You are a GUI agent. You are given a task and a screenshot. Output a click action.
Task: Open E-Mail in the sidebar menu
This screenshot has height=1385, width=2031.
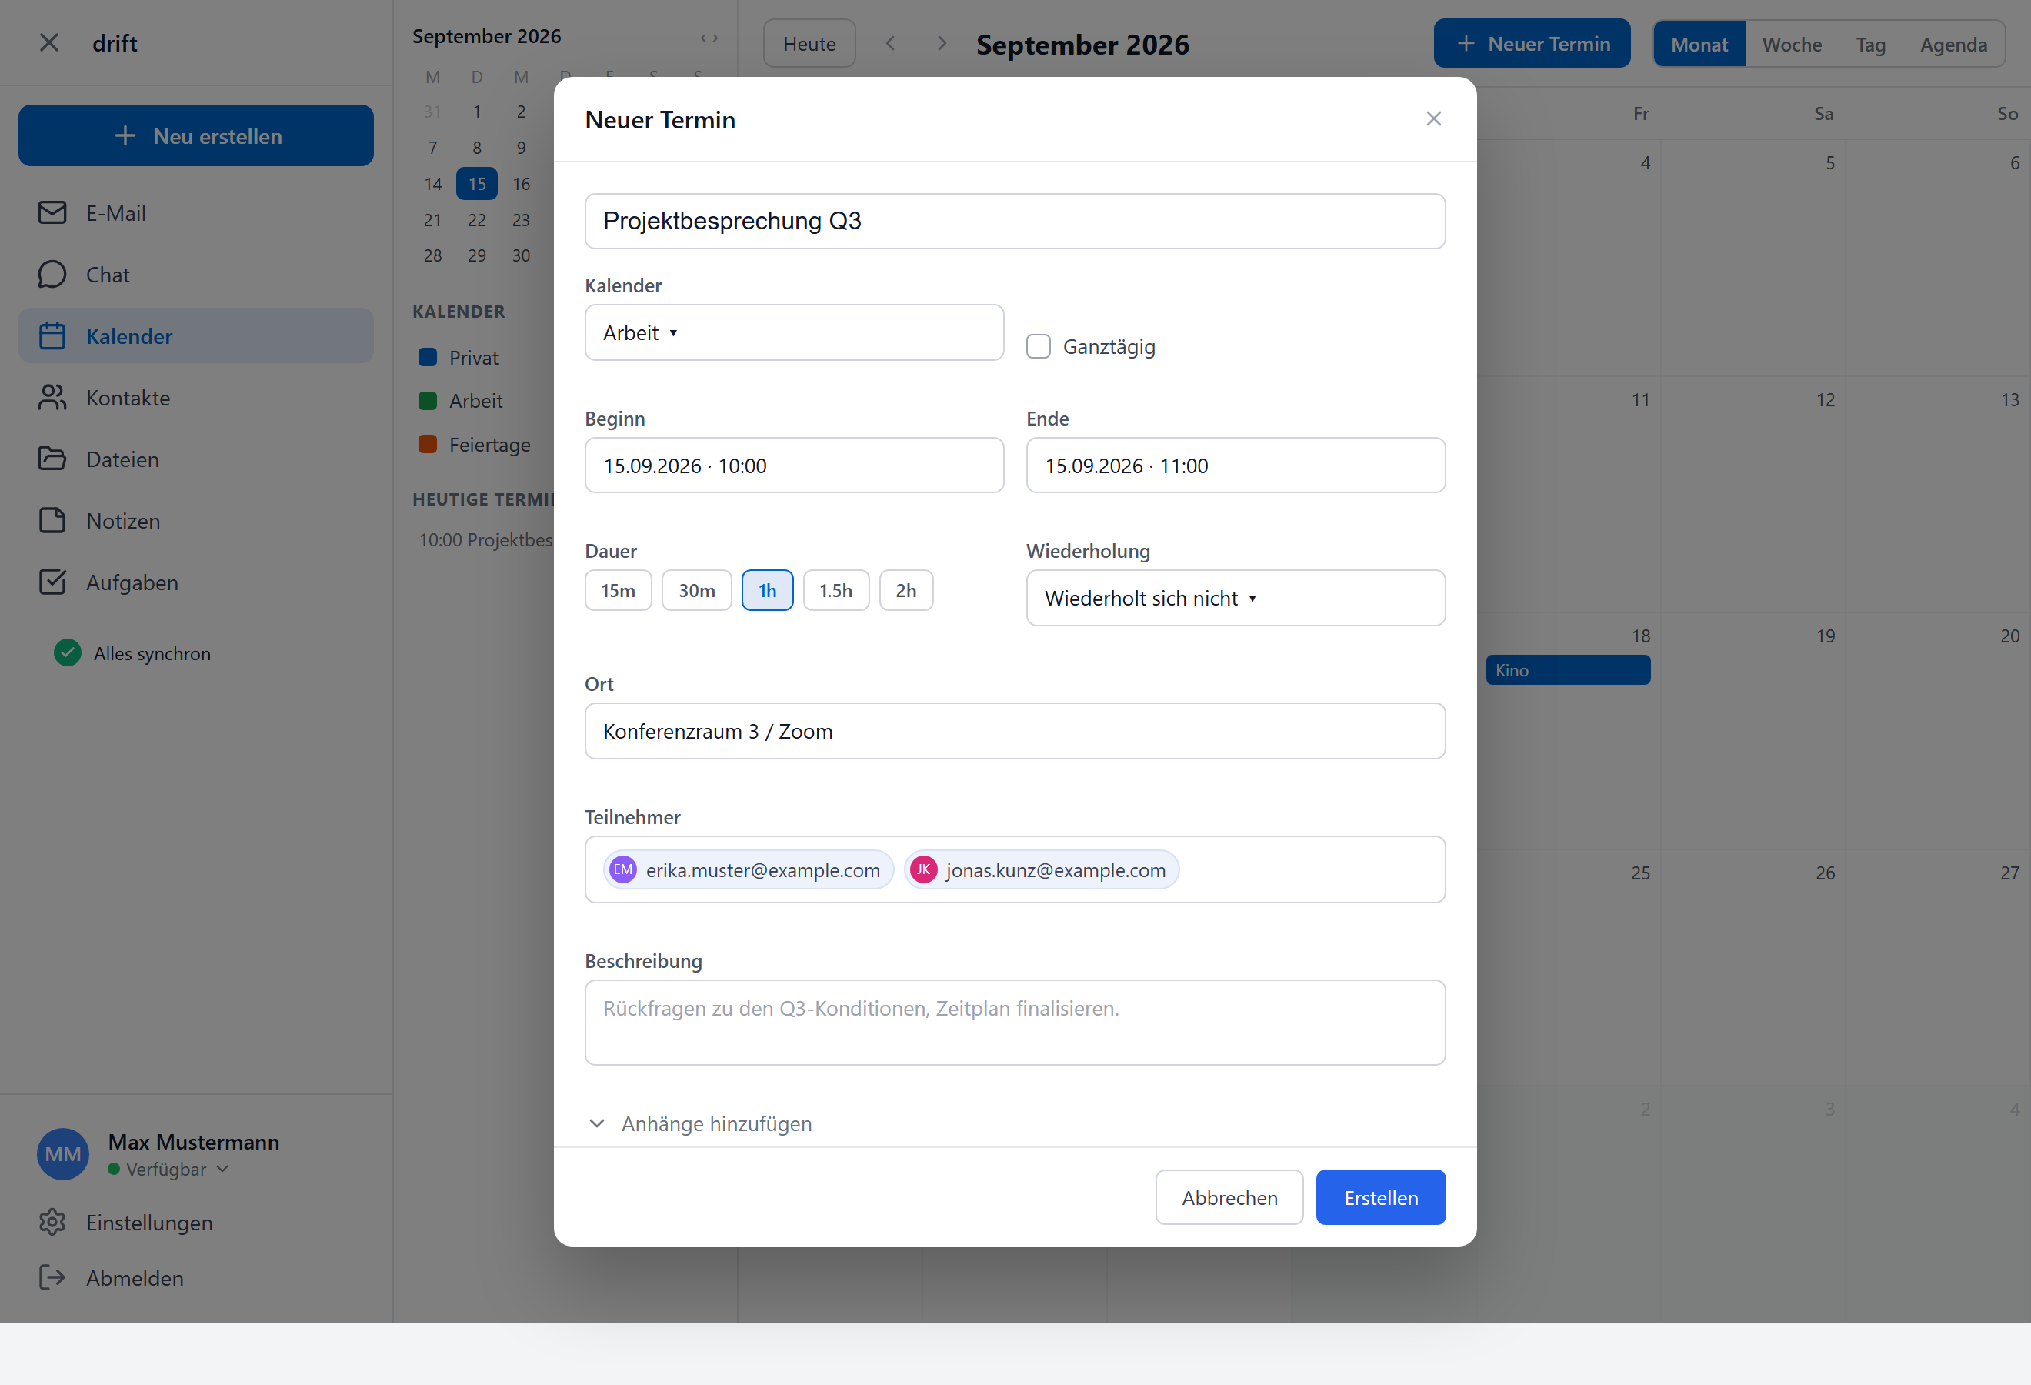pos(195,212)
